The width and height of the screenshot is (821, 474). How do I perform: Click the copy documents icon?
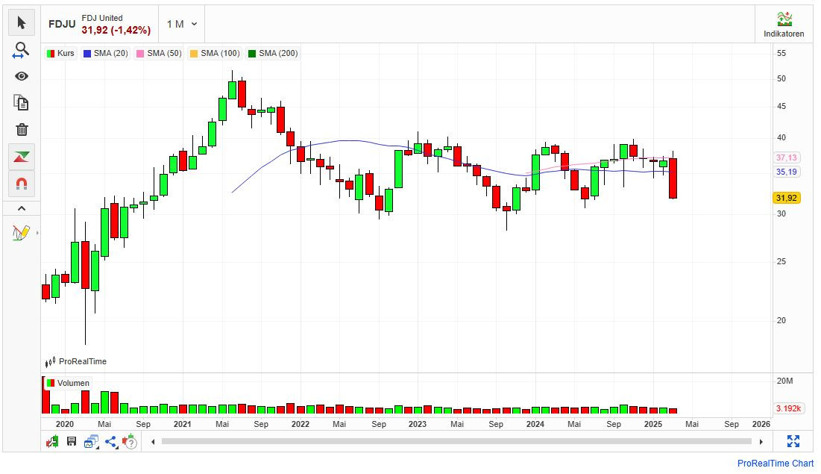tap(22, 103)
